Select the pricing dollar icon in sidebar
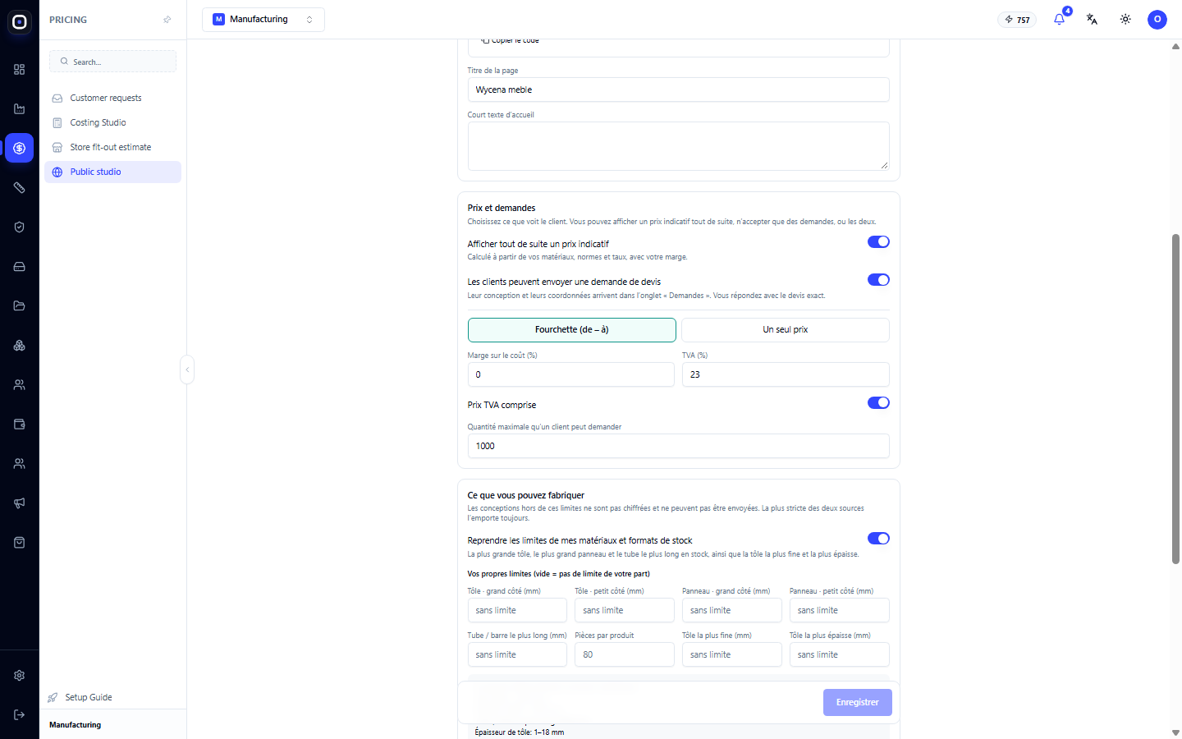The height and width of the screenshot is (739, 1182). [19, 149]
